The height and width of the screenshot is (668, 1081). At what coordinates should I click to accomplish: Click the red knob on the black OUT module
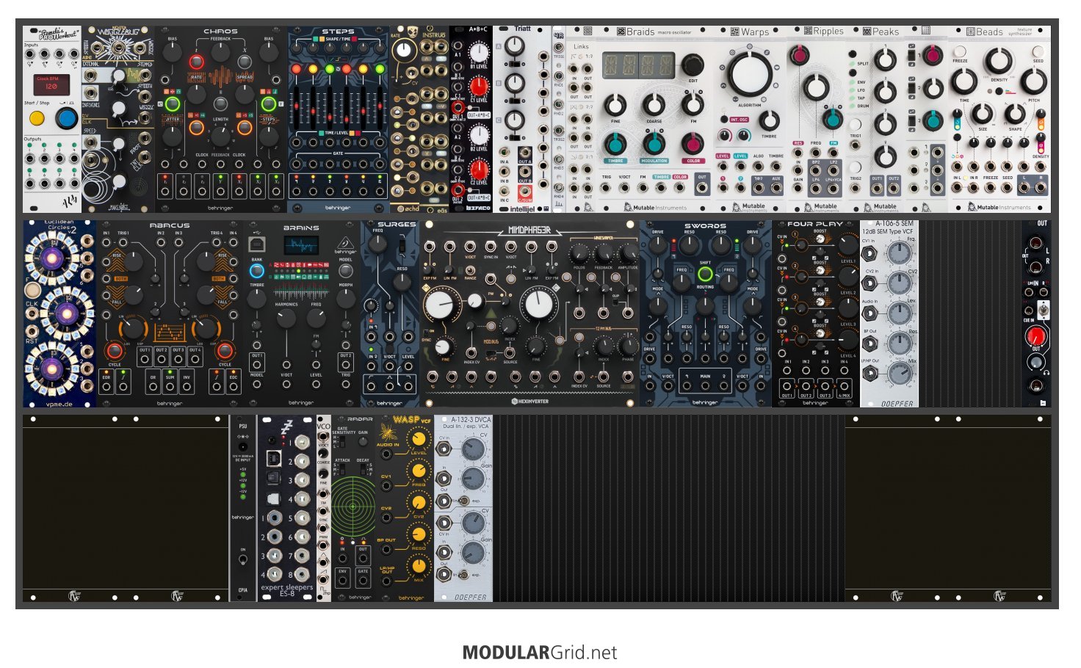point(1035,337)
